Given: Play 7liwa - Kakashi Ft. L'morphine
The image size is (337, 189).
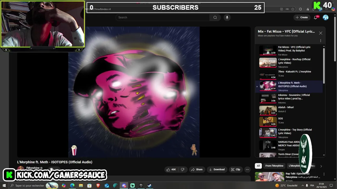Looking at the screenshot, I should click(x=289, y=74).
